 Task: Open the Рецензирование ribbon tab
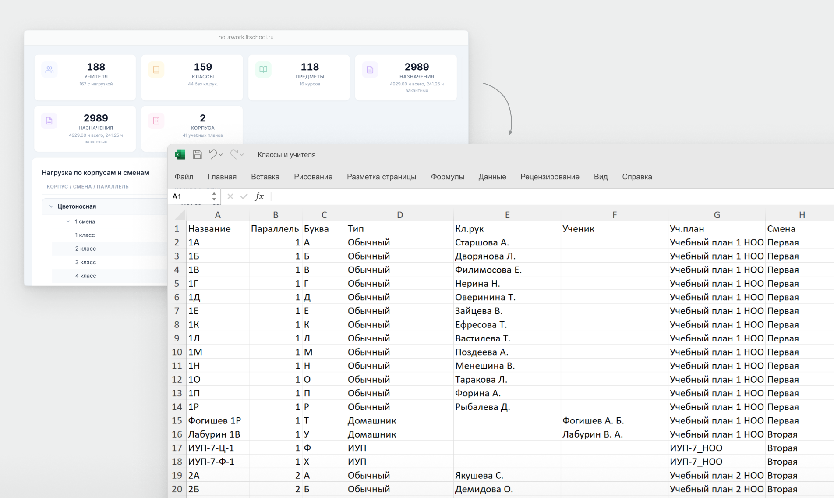click(x=550, y=177)
